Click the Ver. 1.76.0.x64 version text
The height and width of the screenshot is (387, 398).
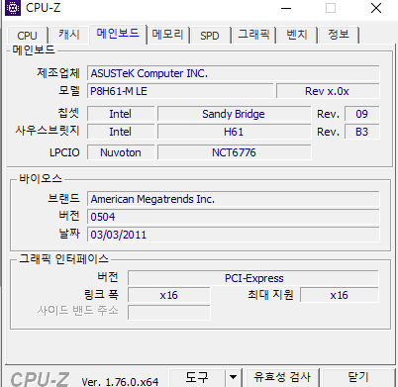[x=120, y=382]
